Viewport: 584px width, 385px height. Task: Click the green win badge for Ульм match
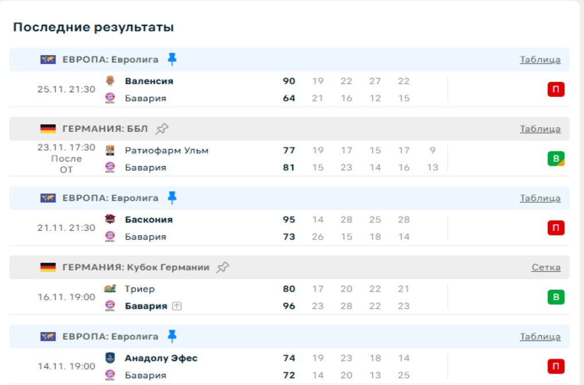(555, 159)
